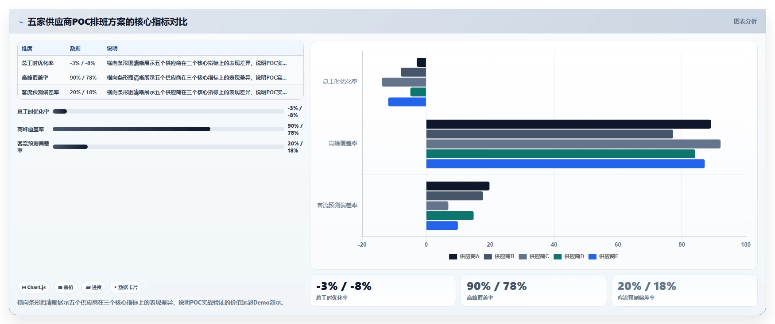Click the 表格 tag chip
Viewport: 775px width, 324px height.
point(66,287)
